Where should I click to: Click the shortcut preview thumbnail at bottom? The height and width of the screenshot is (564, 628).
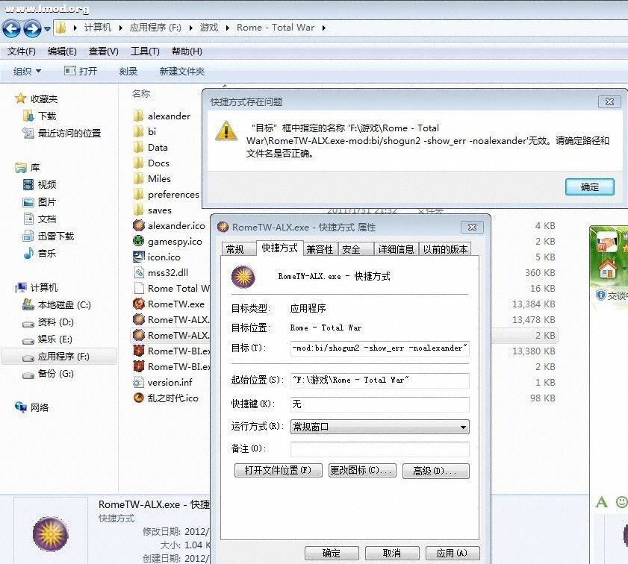49,533
